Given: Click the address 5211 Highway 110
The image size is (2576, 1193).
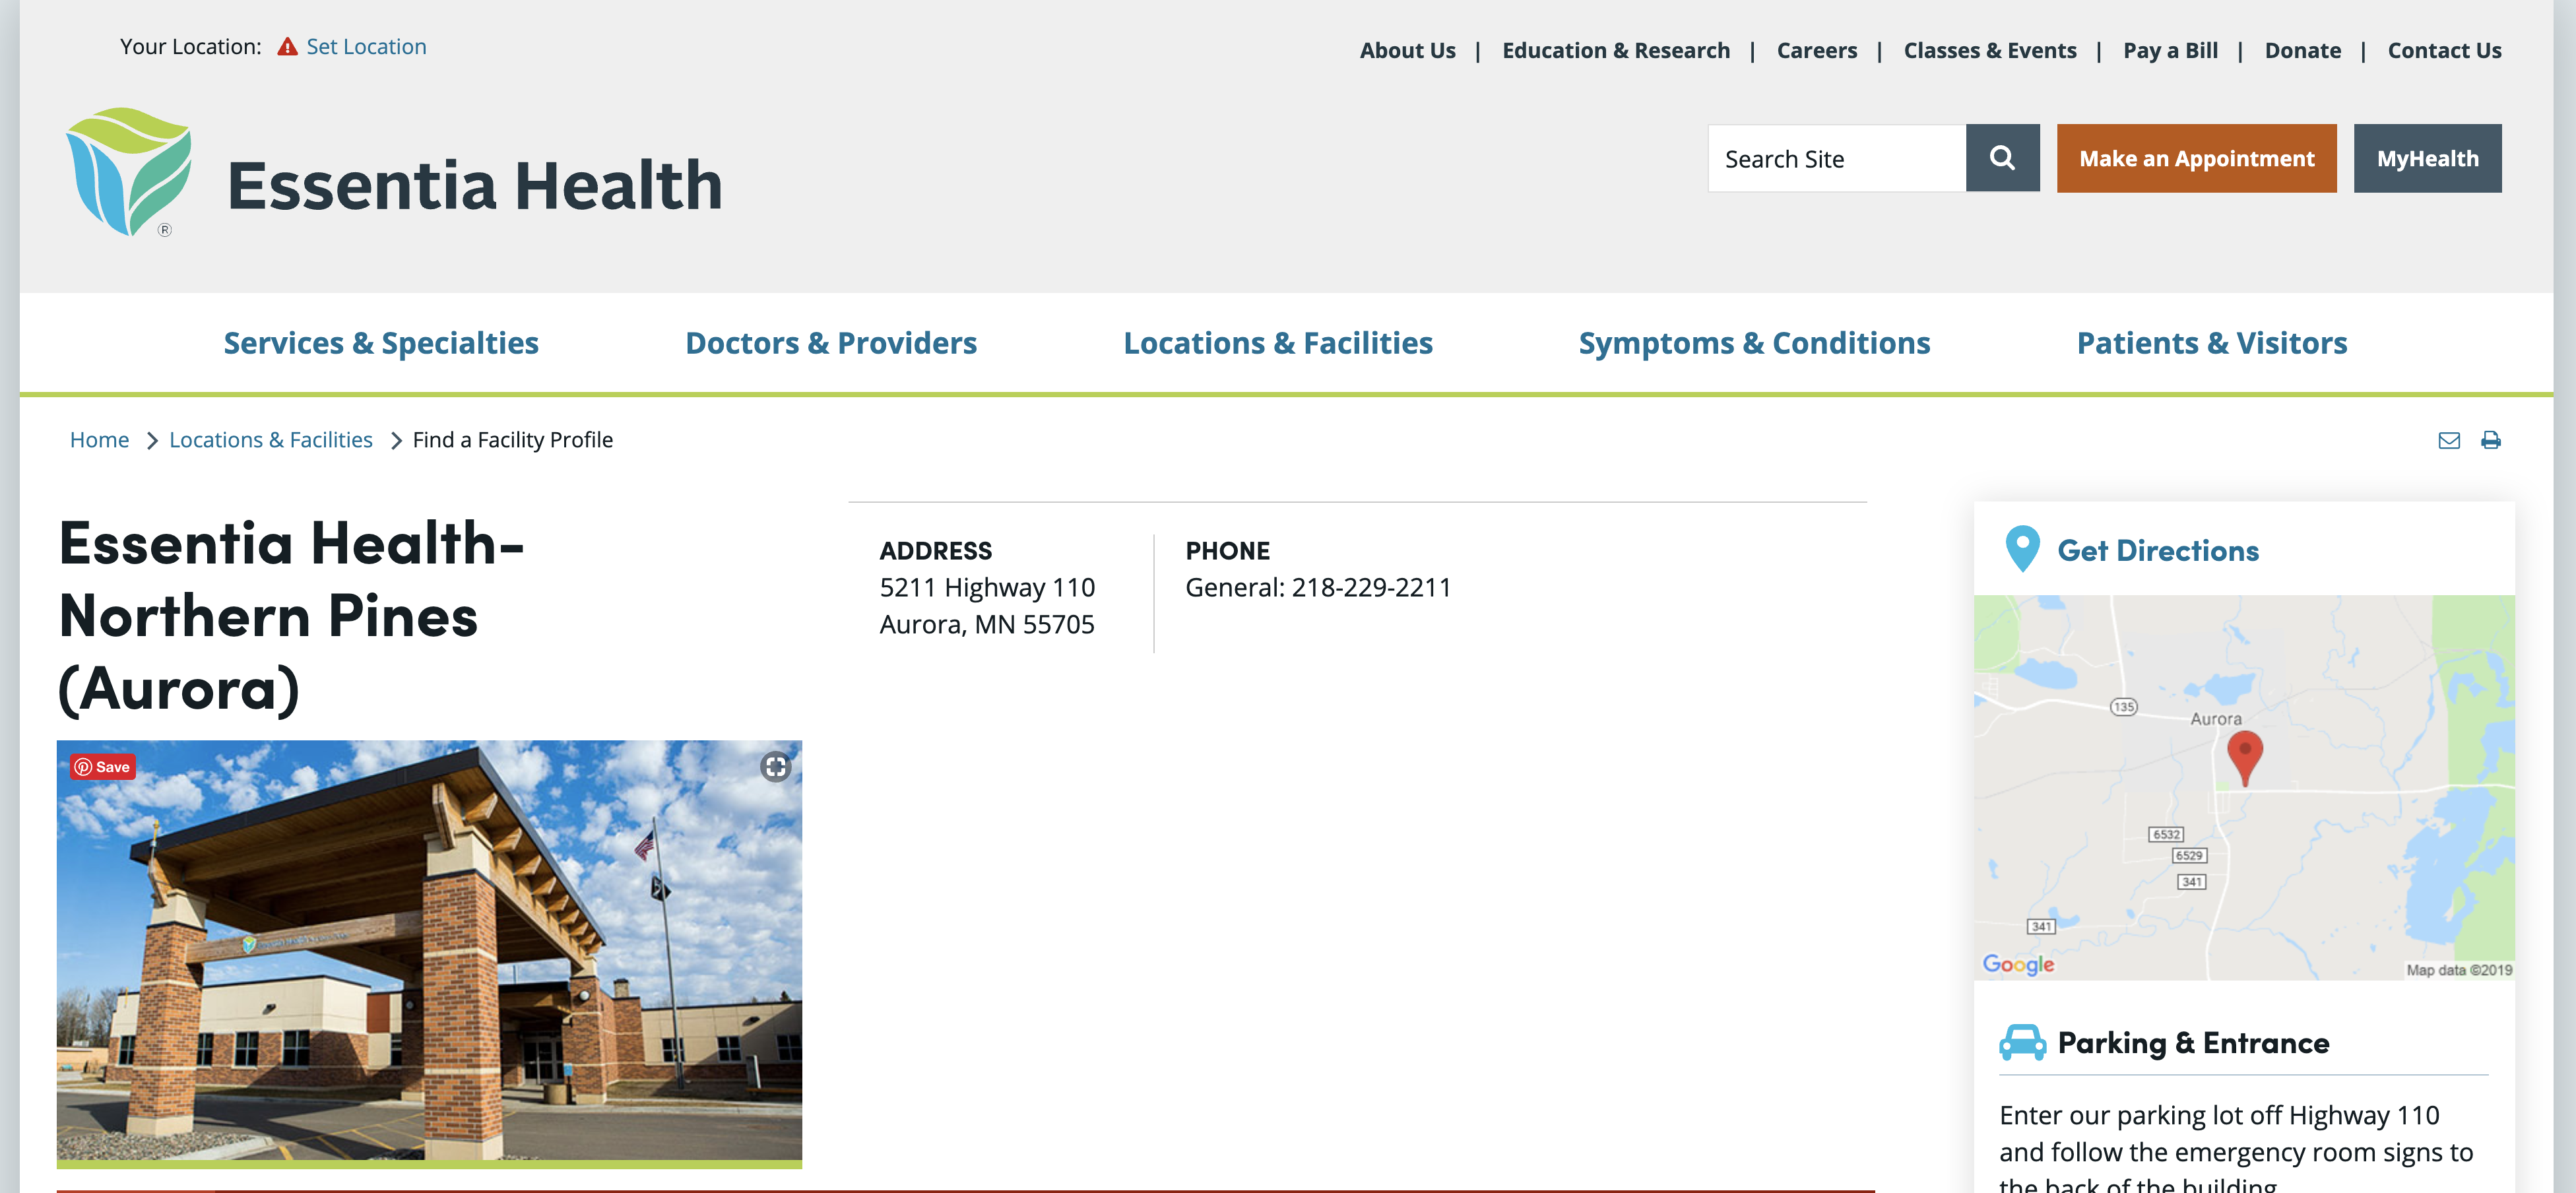Looking at the screenshot, I should [987, 587].
